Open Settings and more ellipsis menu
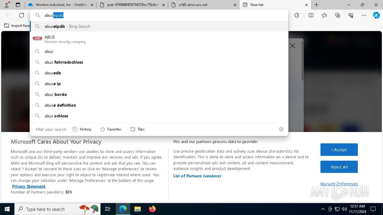The width and height of the screenshot is (383, 215). point(364,15)
